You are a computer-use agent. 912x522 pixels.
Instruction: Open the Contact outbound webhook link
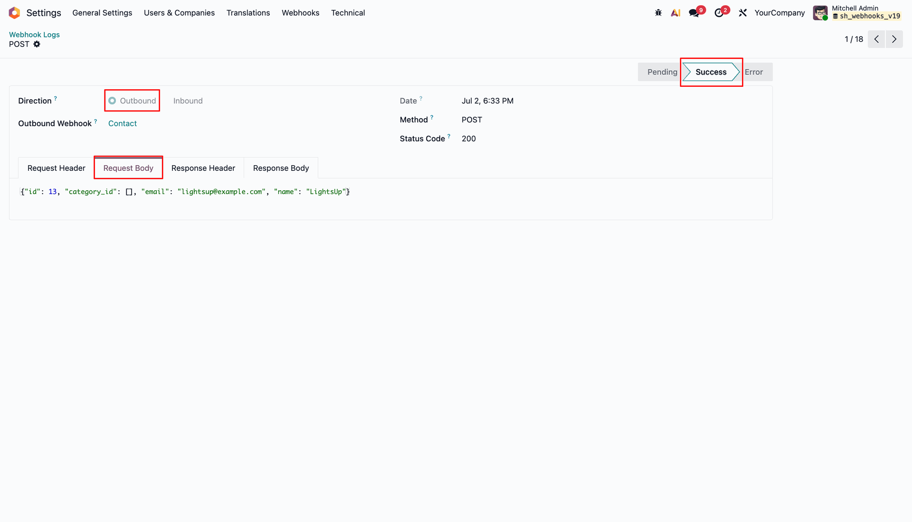pyautogui.click(x=123, y=123)
